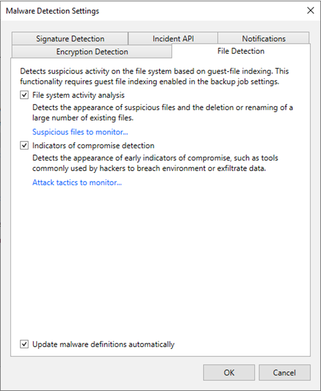321x391 pixels.
Task: Click the guest-file indexing introduction paragraph
Action: point(154,77)
